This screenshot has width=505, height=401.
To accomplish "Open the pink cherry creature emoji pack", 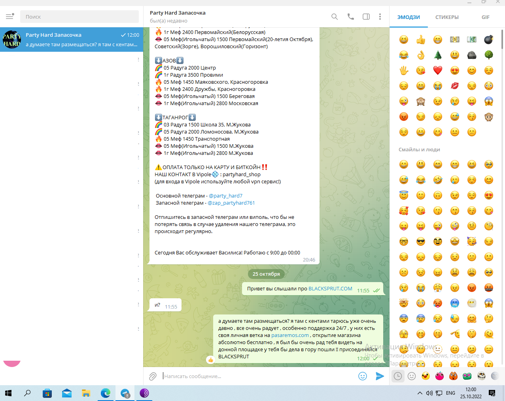I will 439,376.
